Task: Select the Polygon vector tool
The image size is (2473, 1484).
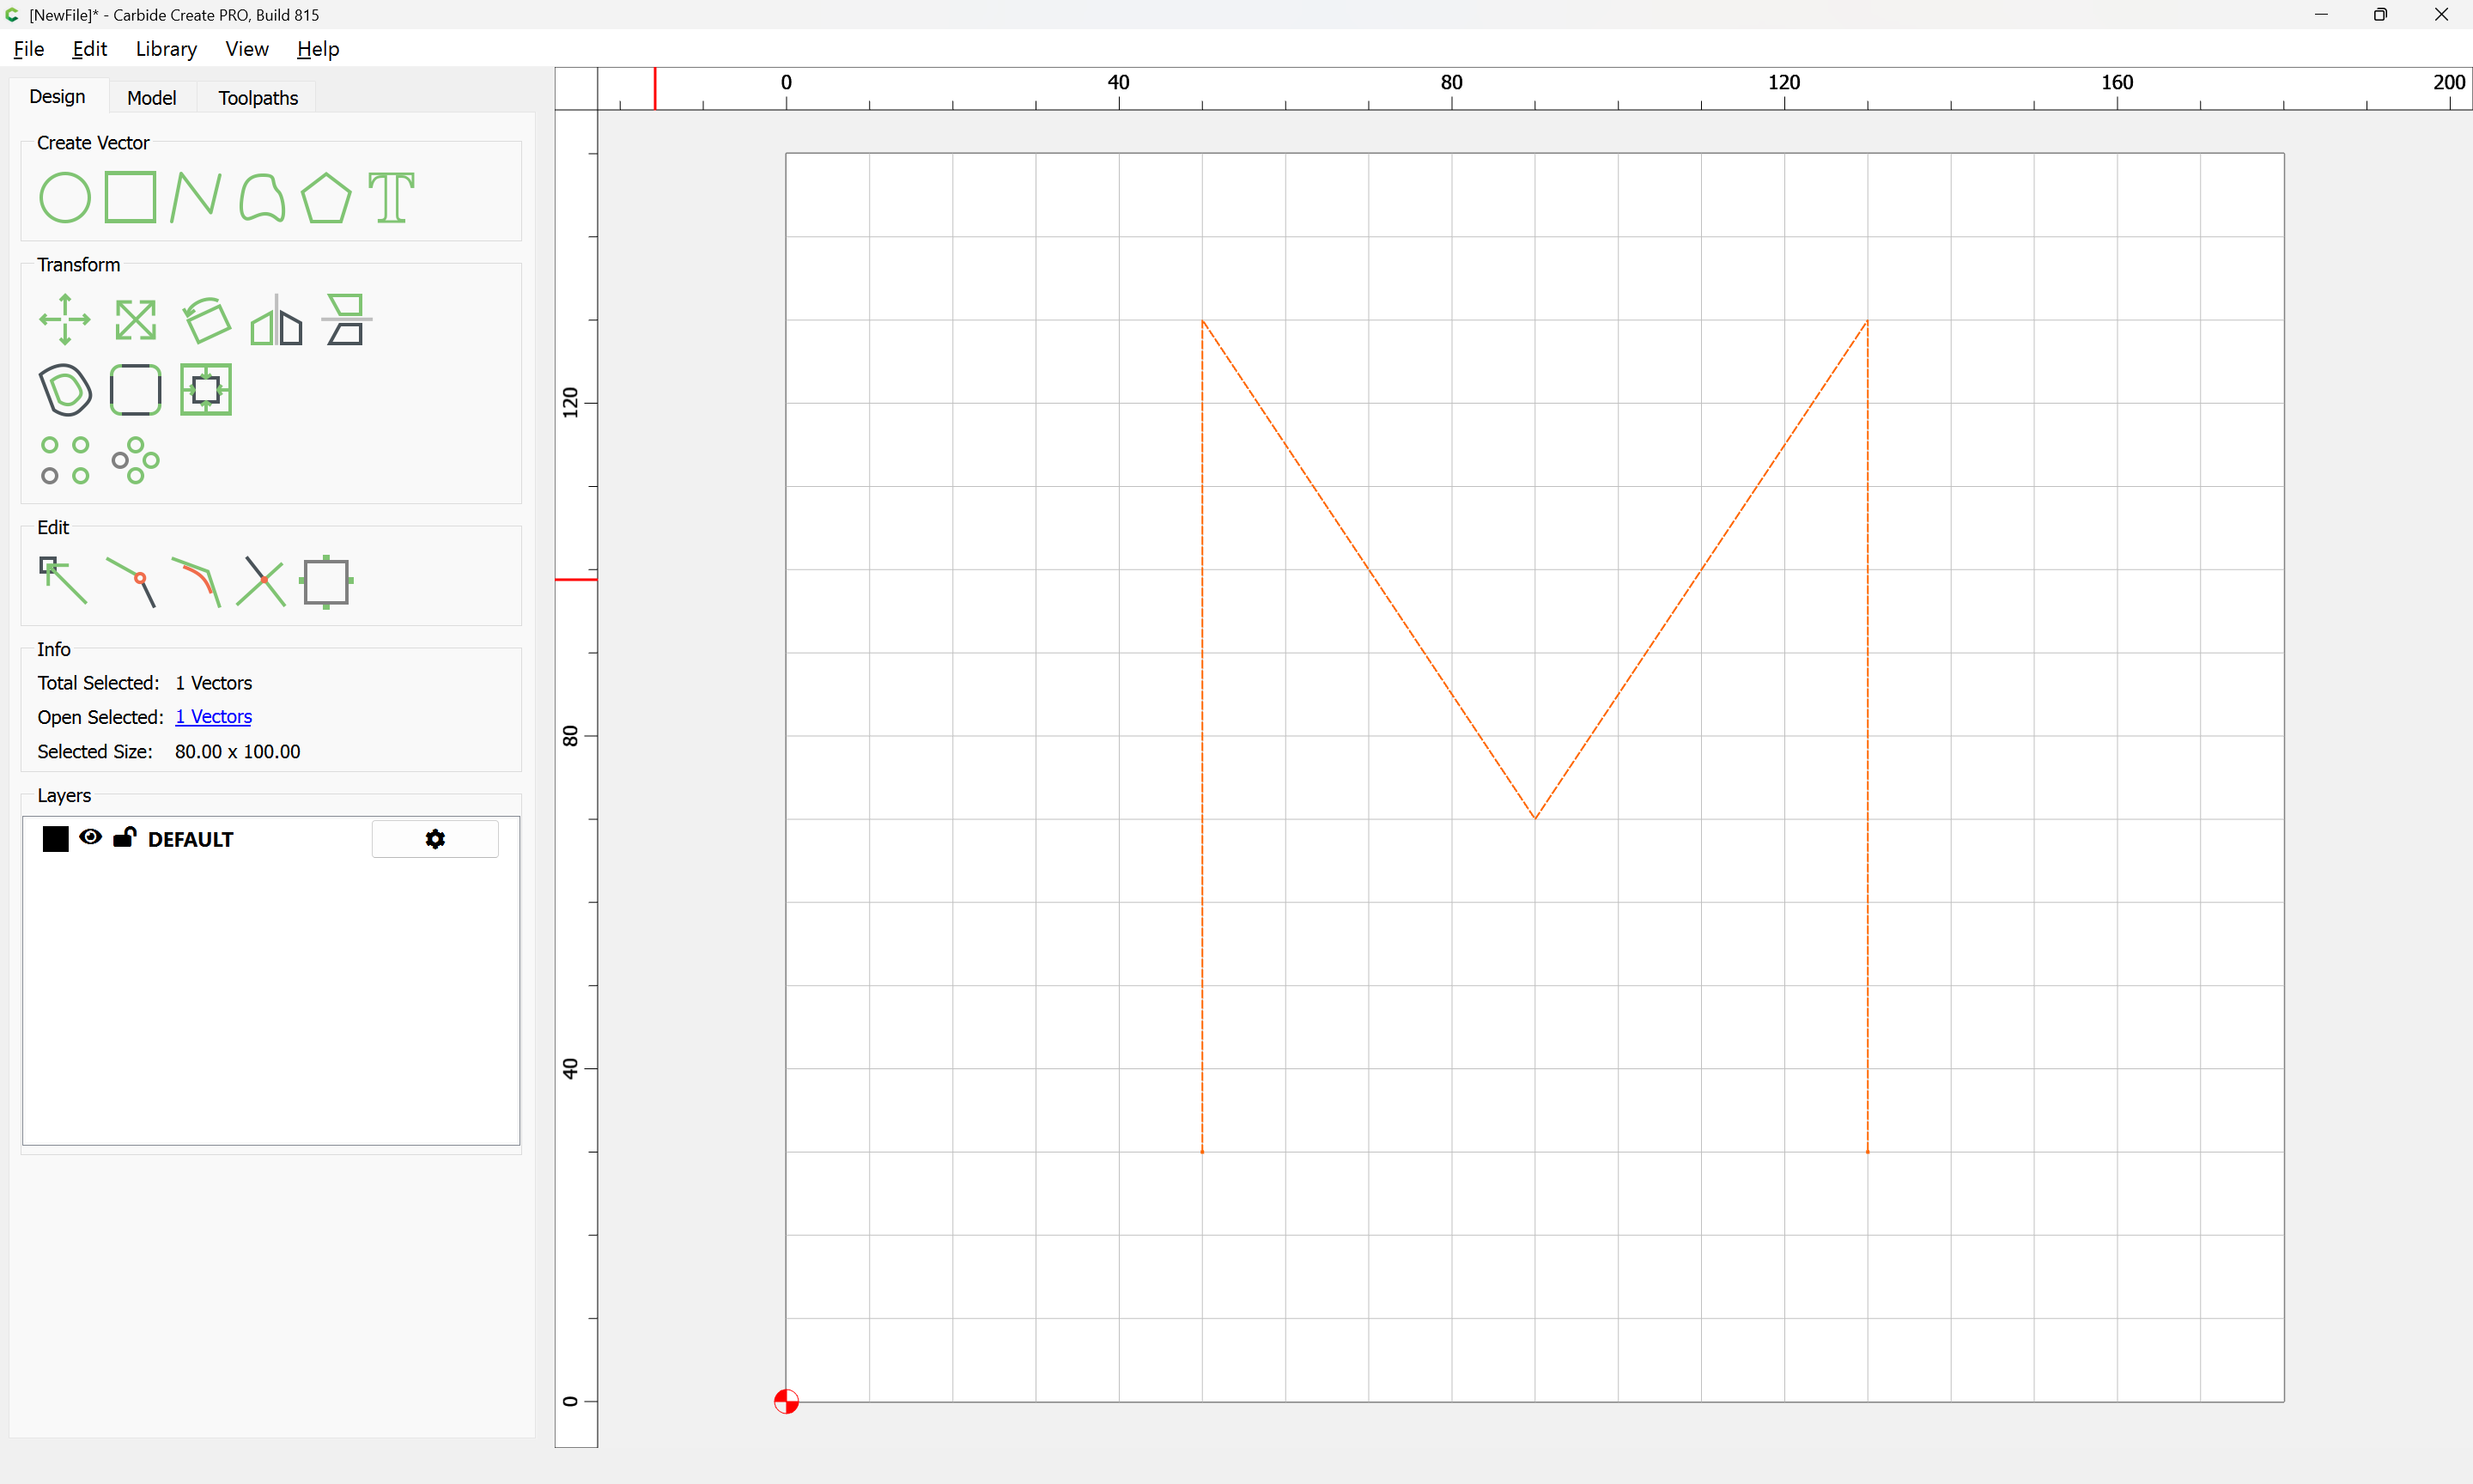Action: 325,197
